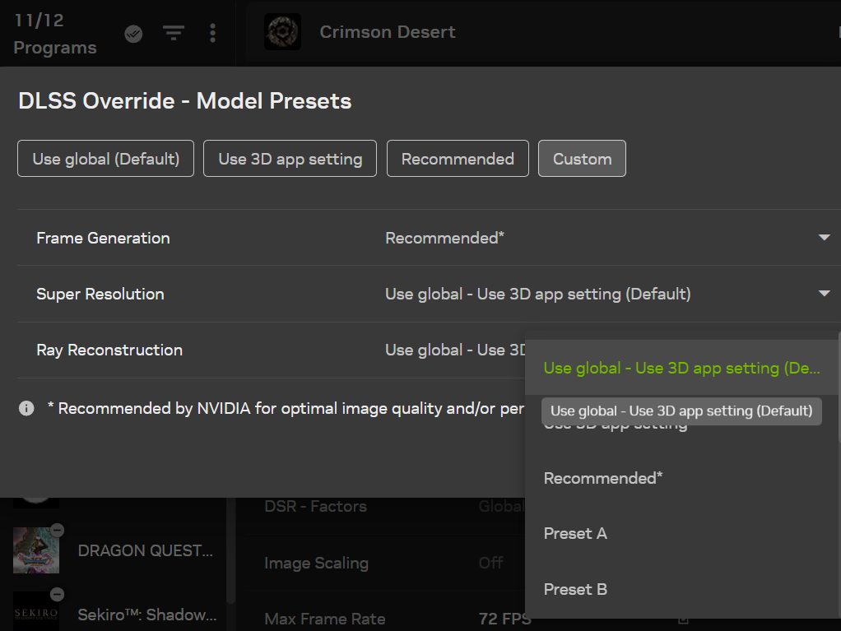
Task: Click the Ray Reconstruction label
Action: (109, 350)
